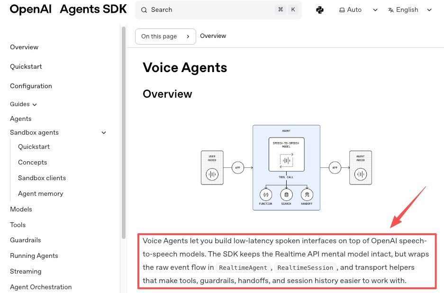This screenshot has width=444, height=293.
Task: Open the Agents sidebar link
Action: [21, 119]
